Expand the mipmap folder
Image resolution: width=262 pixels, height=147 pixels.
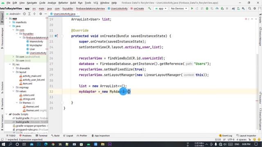tap(14, 87)
